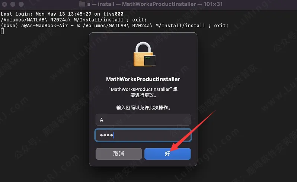Click the Last login terminal line

tap(62, 14)
